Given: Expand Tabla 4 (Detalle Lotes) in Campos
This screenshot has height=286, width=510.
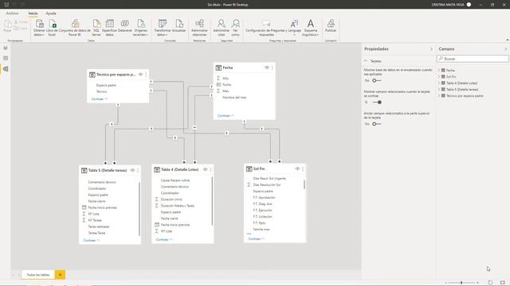Looking at the screenshot, I should point(439,83).
